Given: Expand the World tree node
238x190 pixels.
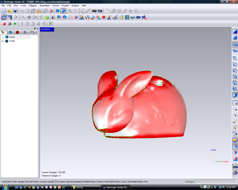Looking at the screenshot, I should click(x=3, y=41).
